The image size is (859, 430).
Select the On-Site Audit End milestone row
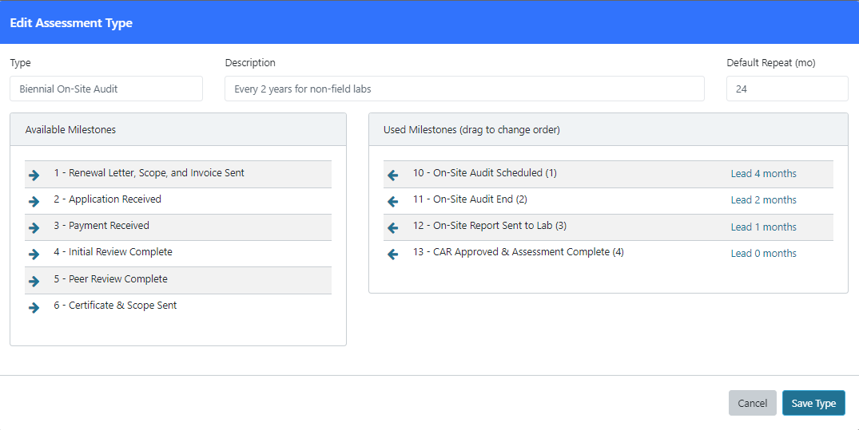pyautogui.click(x=608, y=200)
